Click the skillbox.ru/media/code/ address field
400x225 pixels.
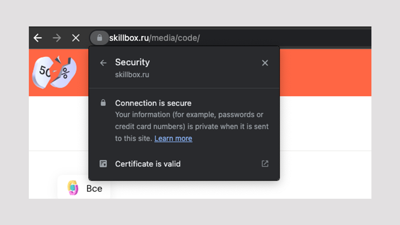tap(154, 38)
